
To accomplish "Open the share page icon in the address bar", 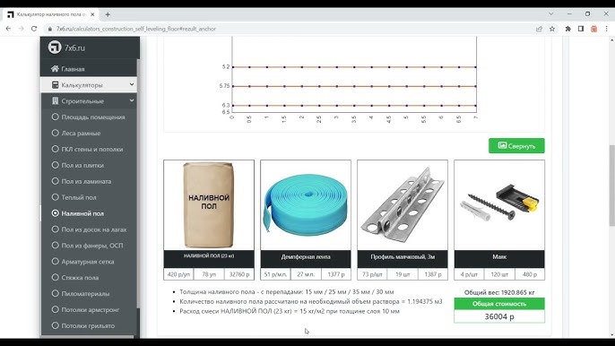I will tap(540, 29).
